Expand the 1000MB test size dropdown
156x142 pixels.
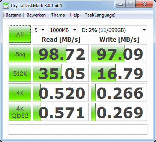click(63, 30)
